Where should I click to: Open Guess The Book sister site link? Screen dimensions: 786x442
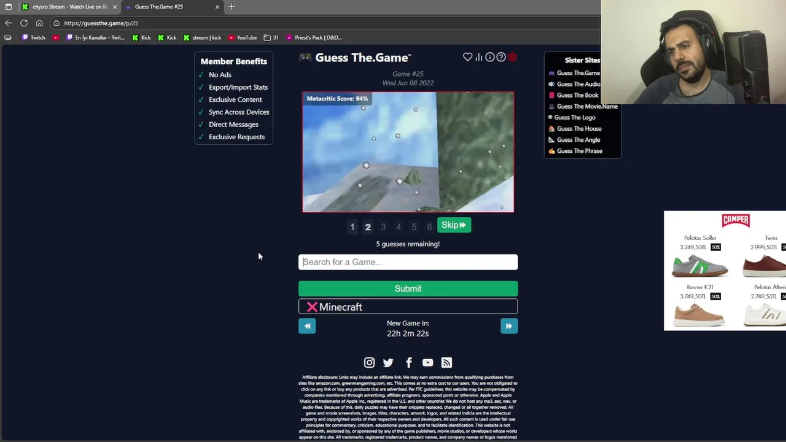(577, 95)
